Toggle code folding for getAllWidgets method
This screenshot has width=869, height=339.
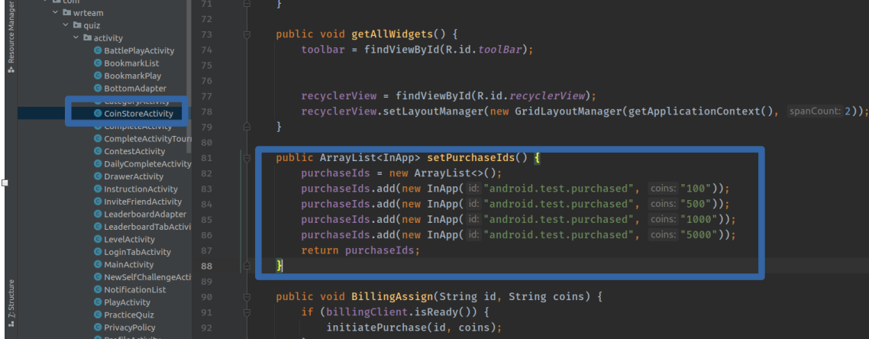247,34
